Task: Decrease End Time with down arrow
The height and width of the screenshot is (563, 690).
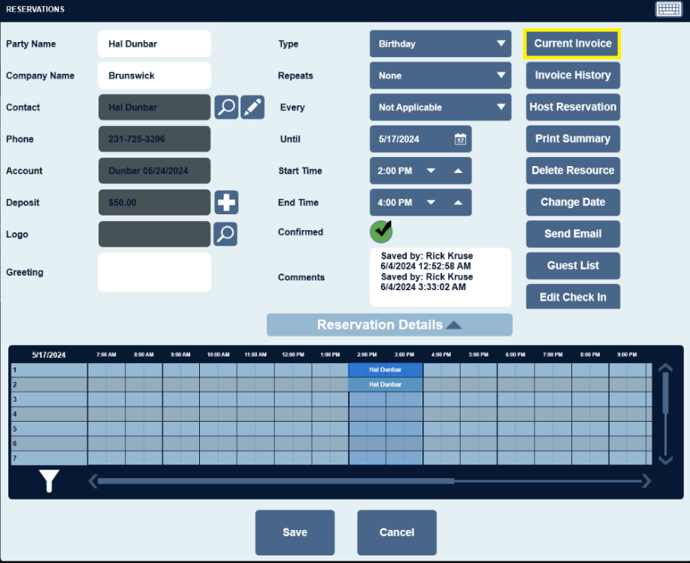Action: 431,202
